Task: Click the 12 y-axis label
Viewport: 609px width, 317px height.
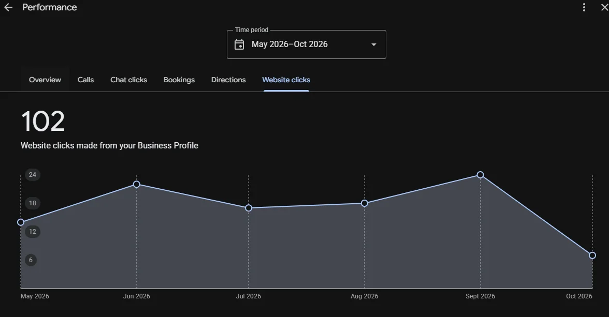Action: point(33,232)
